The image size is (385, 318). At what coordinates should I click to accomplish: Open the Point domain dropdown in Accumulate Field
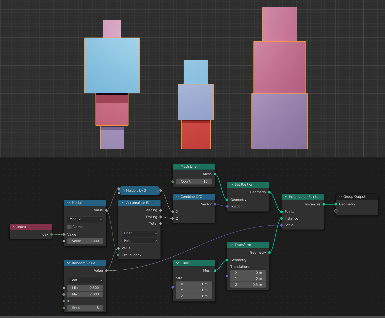139,241
